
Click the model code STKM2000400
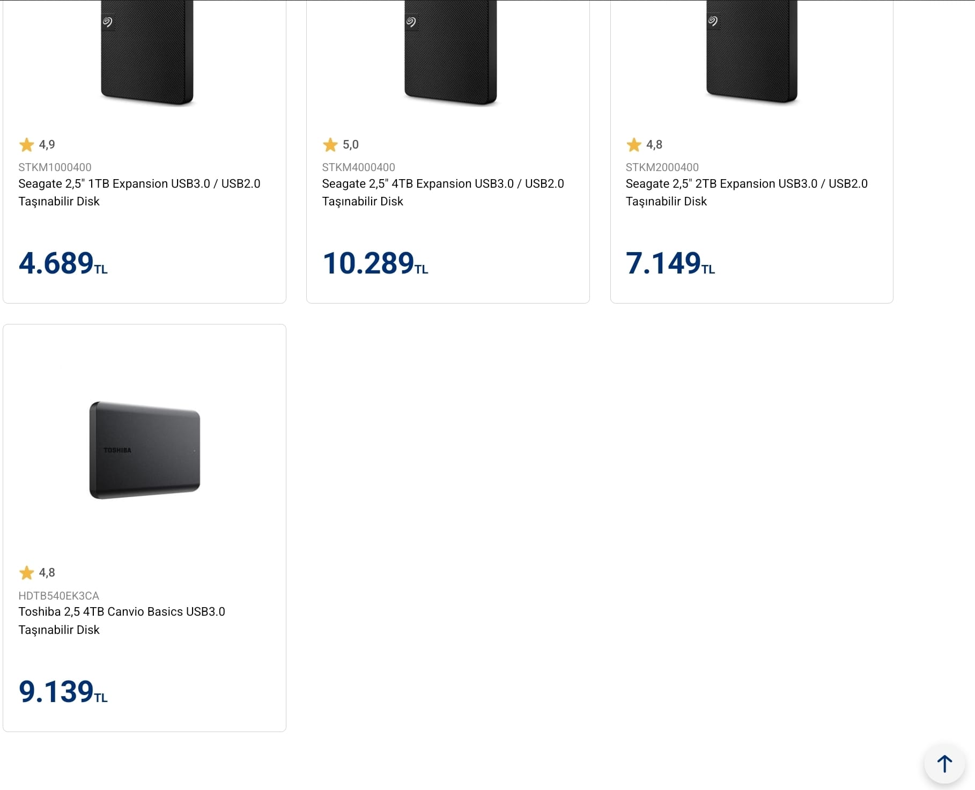click(662, 167)
